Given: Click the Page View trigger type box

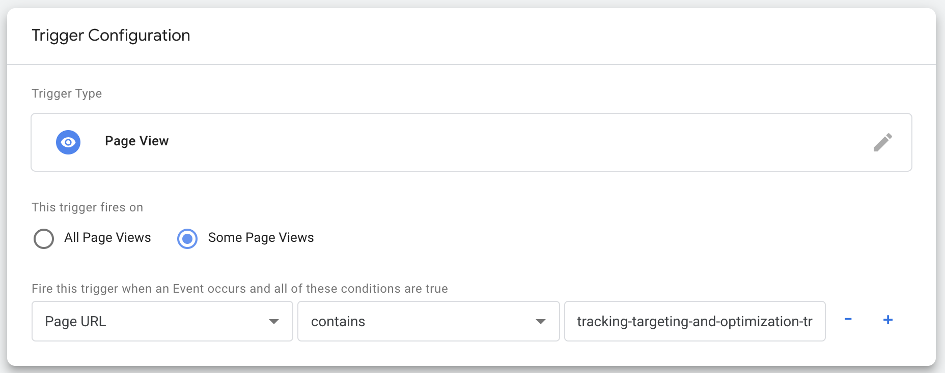Looking at the screenshot, I should [x=471, y=142].
